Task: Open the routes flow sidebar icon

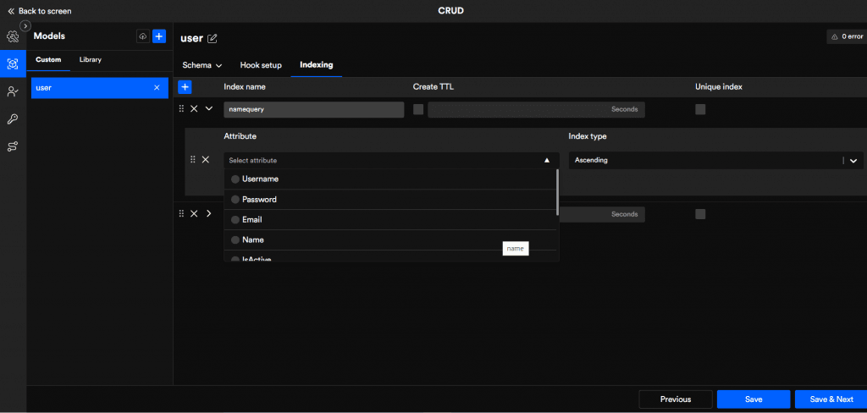Action: click(x=13, y=146)
